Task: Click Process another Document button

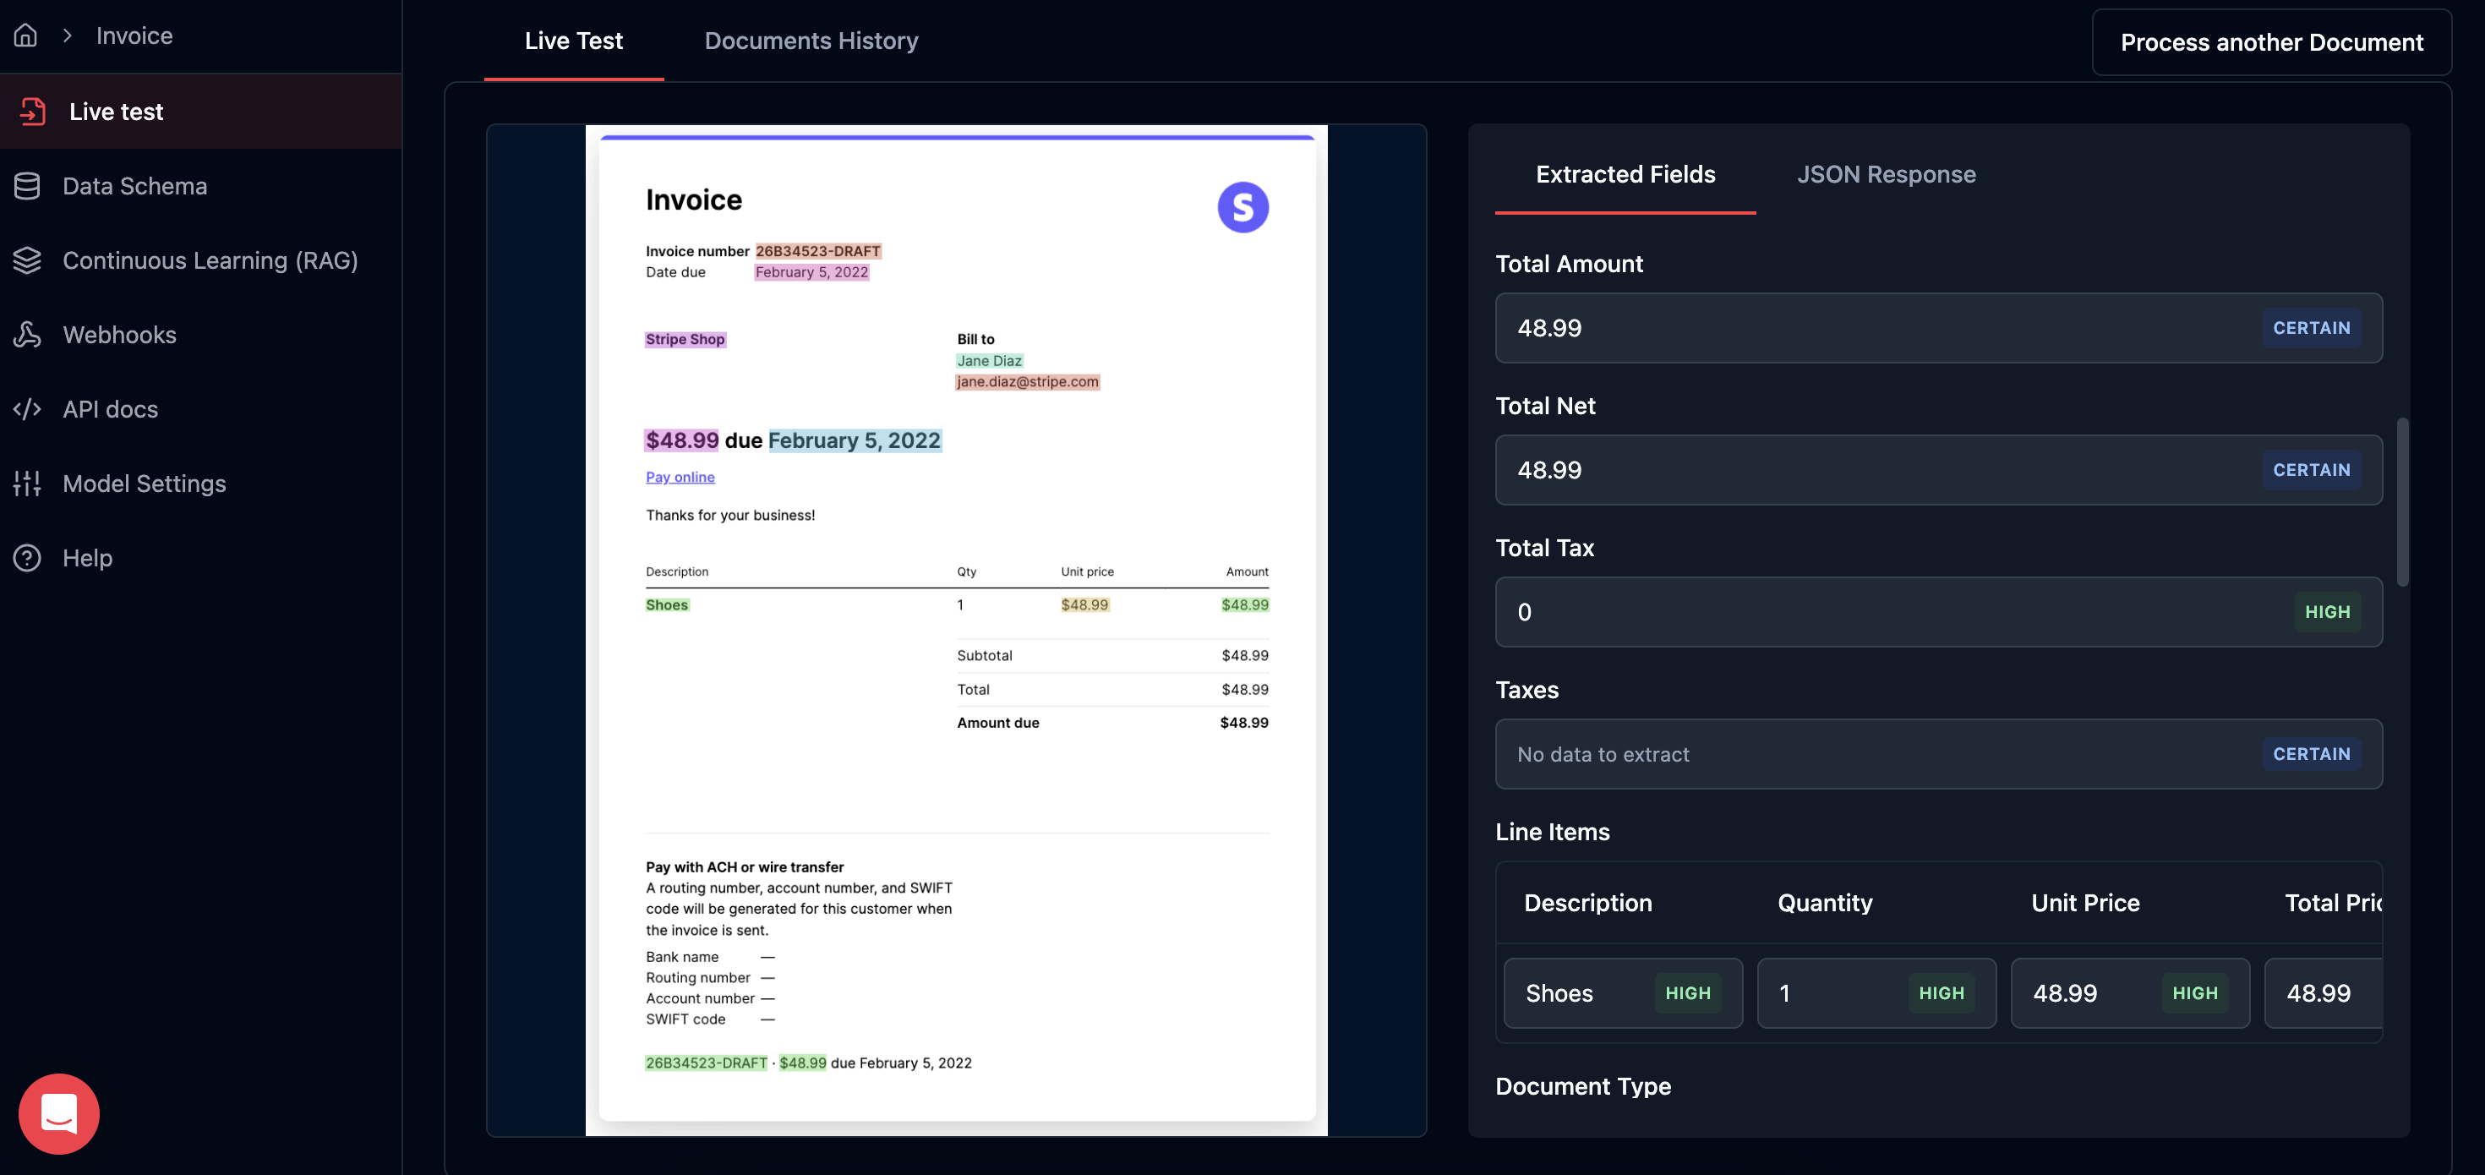Action: [x=2271, y=42]
